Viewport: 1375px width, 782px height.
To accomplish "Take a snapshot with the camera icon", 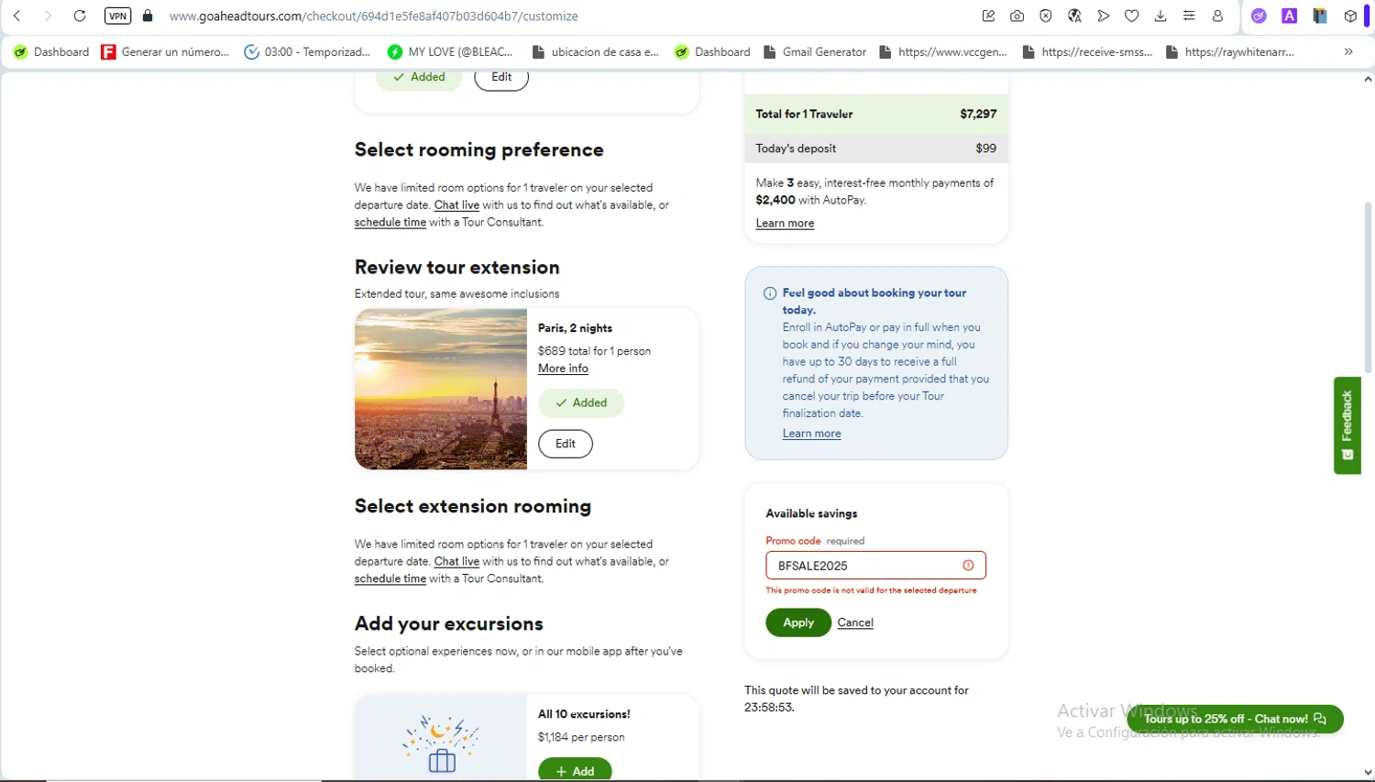I will (1017, 16).
